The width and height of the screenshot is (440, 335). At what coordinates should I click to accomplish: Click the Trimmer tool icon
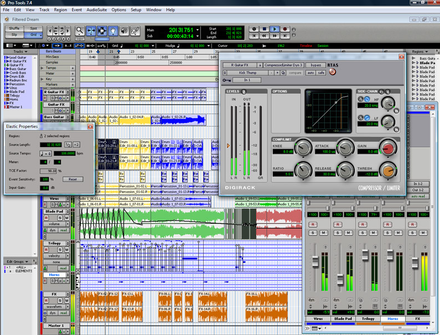coord(91,31)
